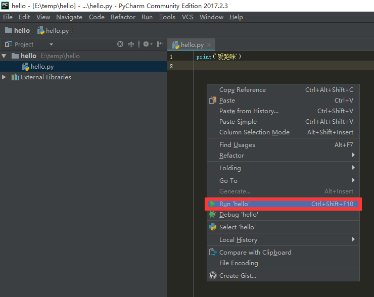The image size is (374, 297).
Task: Click hello.py file icon in the breadcrumb
Action: [x=41, y=30]
